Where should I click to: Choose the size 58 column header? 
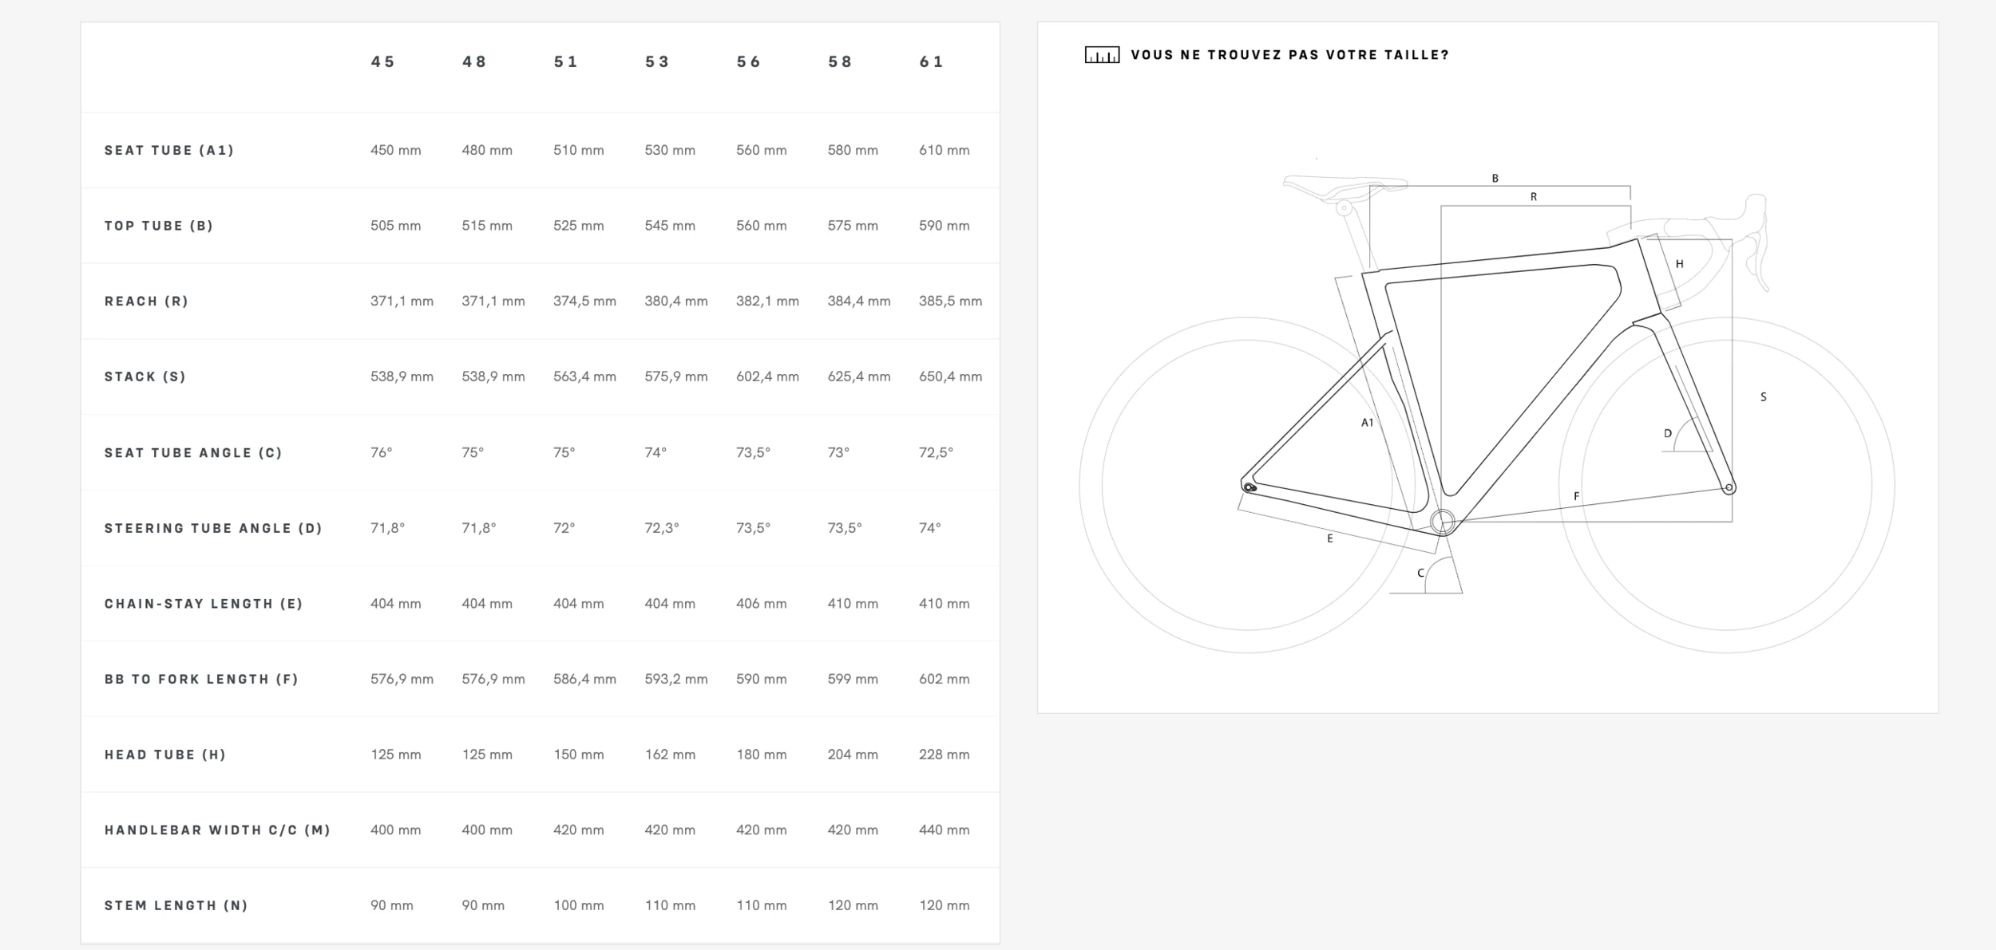pos(840,62)
